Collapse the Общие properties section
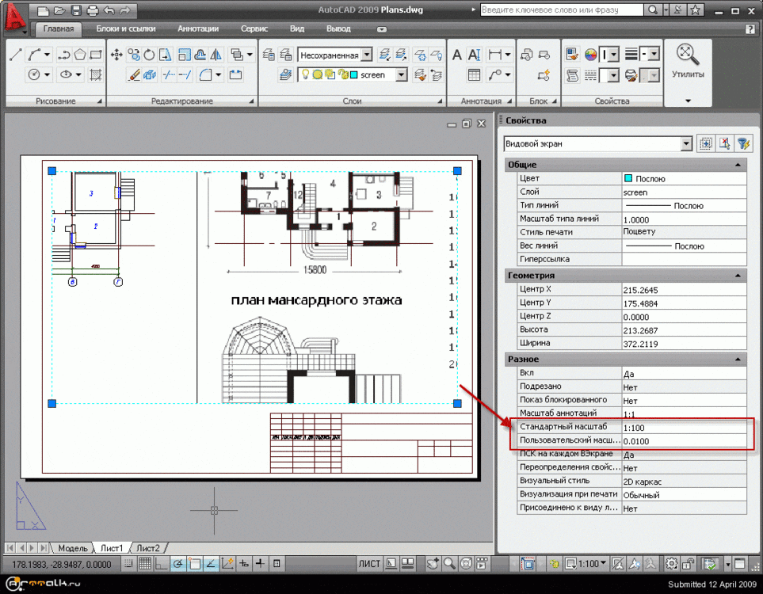Viewport: 763px width, 594px height. tap(738, 164)
